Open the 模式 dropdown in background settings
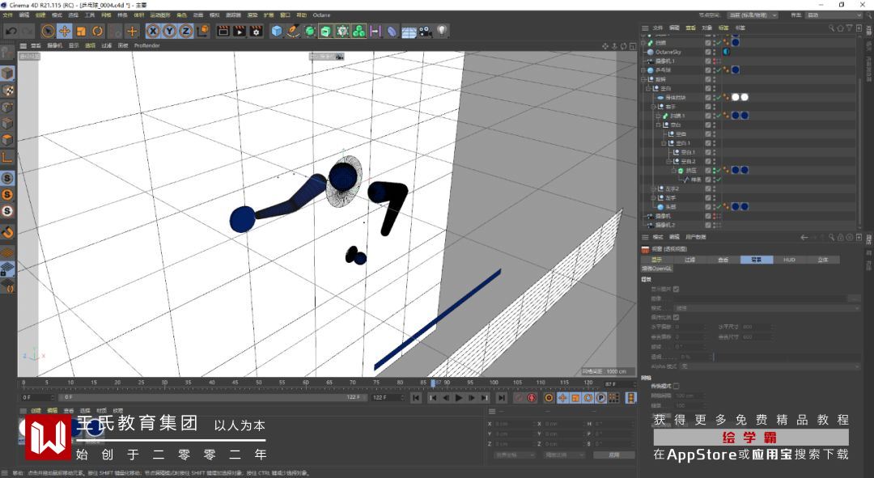The width and height of the screenshot is (874, 478). click(x=767, y=308)
